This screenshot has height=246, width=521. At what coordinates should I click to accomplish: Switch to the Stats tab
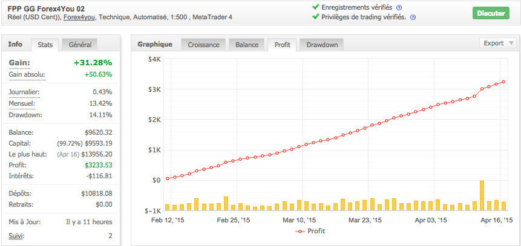point(45,45)
